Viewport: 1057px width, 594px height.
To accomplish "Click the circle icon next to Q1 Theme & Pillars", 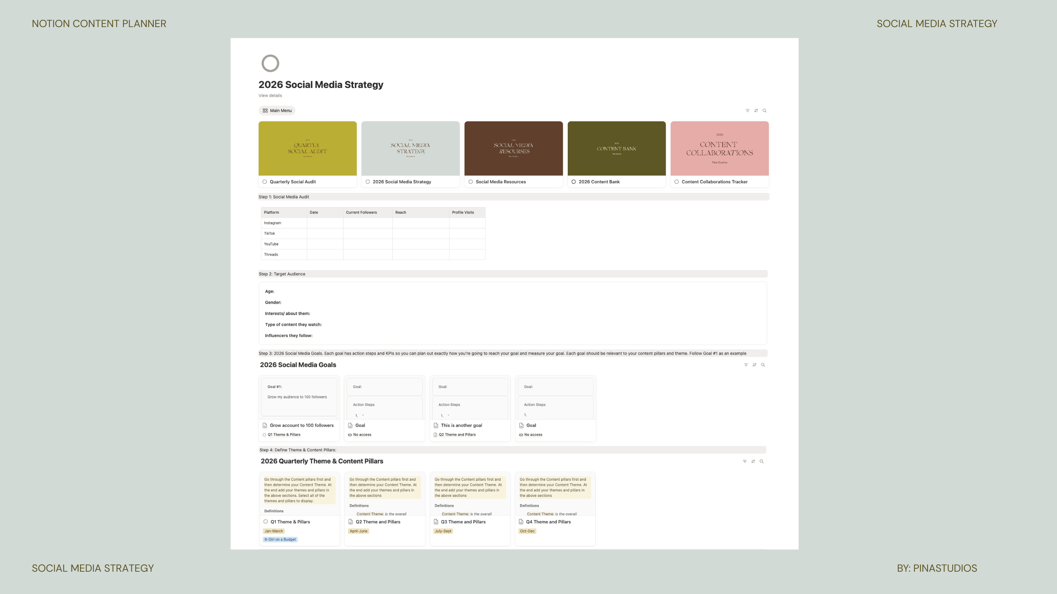I will [266, 522].
